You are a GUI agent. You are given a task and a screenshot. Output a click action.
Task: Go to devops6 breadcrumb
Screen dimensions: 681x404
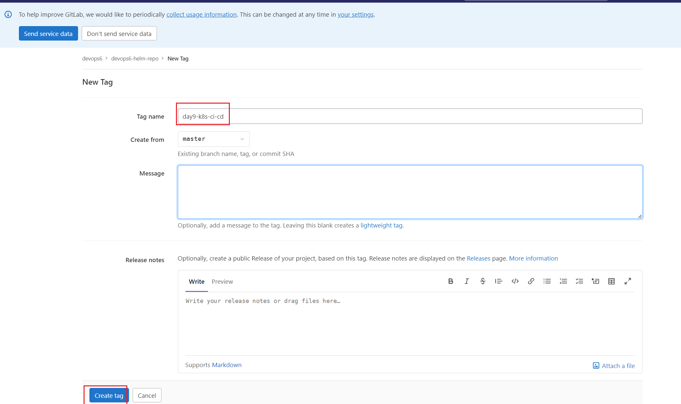[x=92, y=59]
